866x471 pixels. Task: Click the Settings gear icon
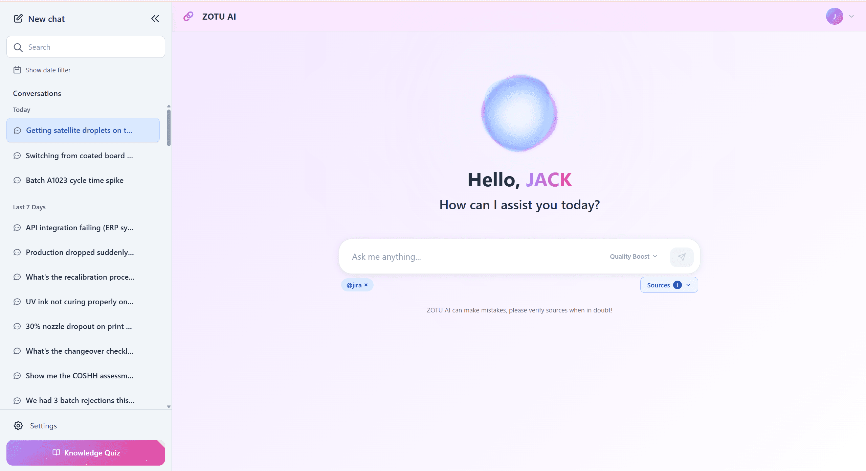click(18, 426)
